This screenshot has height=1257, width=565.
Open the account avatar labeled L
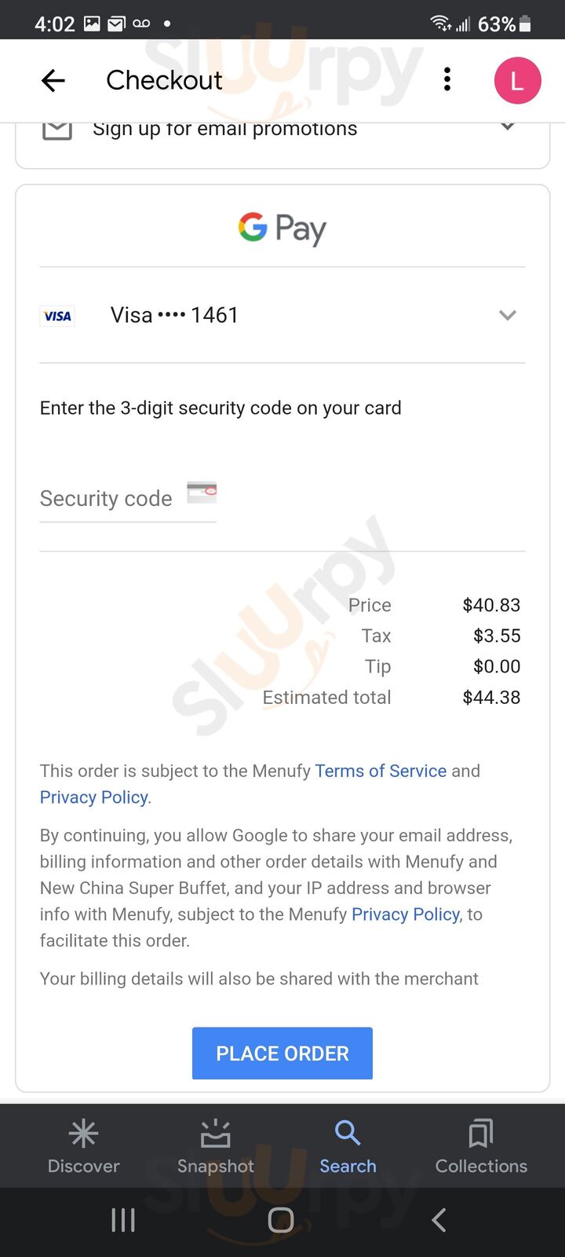[517, 80]
